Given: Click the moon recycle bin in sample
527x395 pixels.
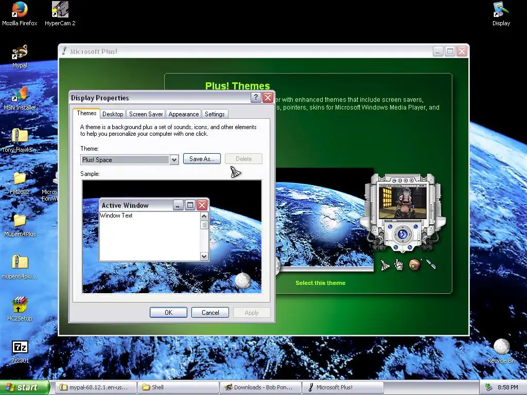Looking at the screenshot, I should coord(243,281).
